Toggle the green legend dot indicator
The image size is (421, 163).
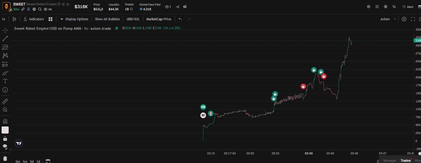pyautogui.click(x=117, y=28)
